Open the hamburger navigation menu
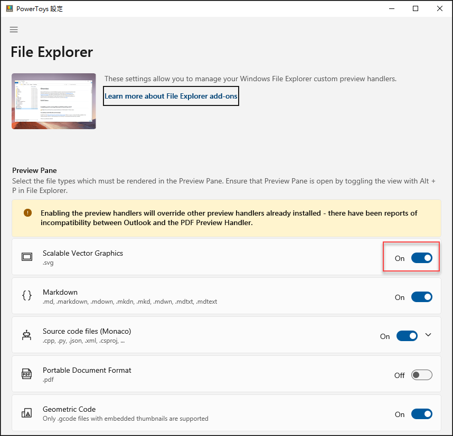This screenshot has width=453, height=436. tap(14, 30)
